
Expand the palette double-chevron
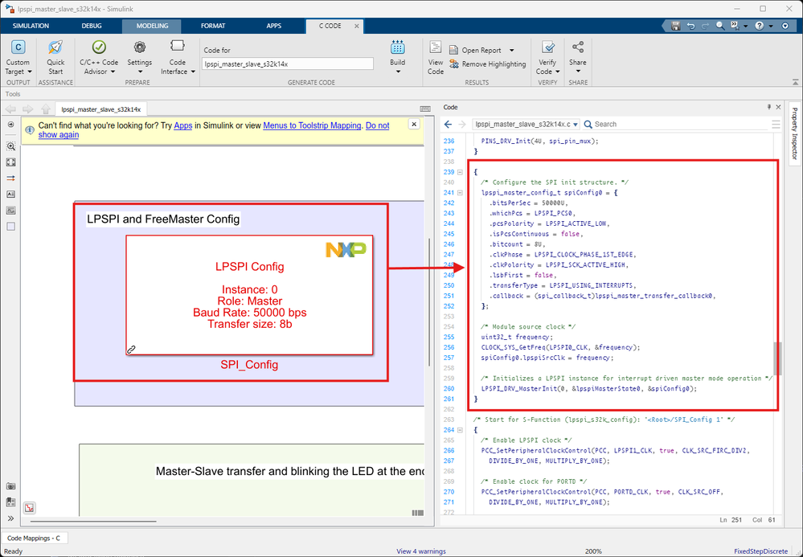(x=10, y=518)
